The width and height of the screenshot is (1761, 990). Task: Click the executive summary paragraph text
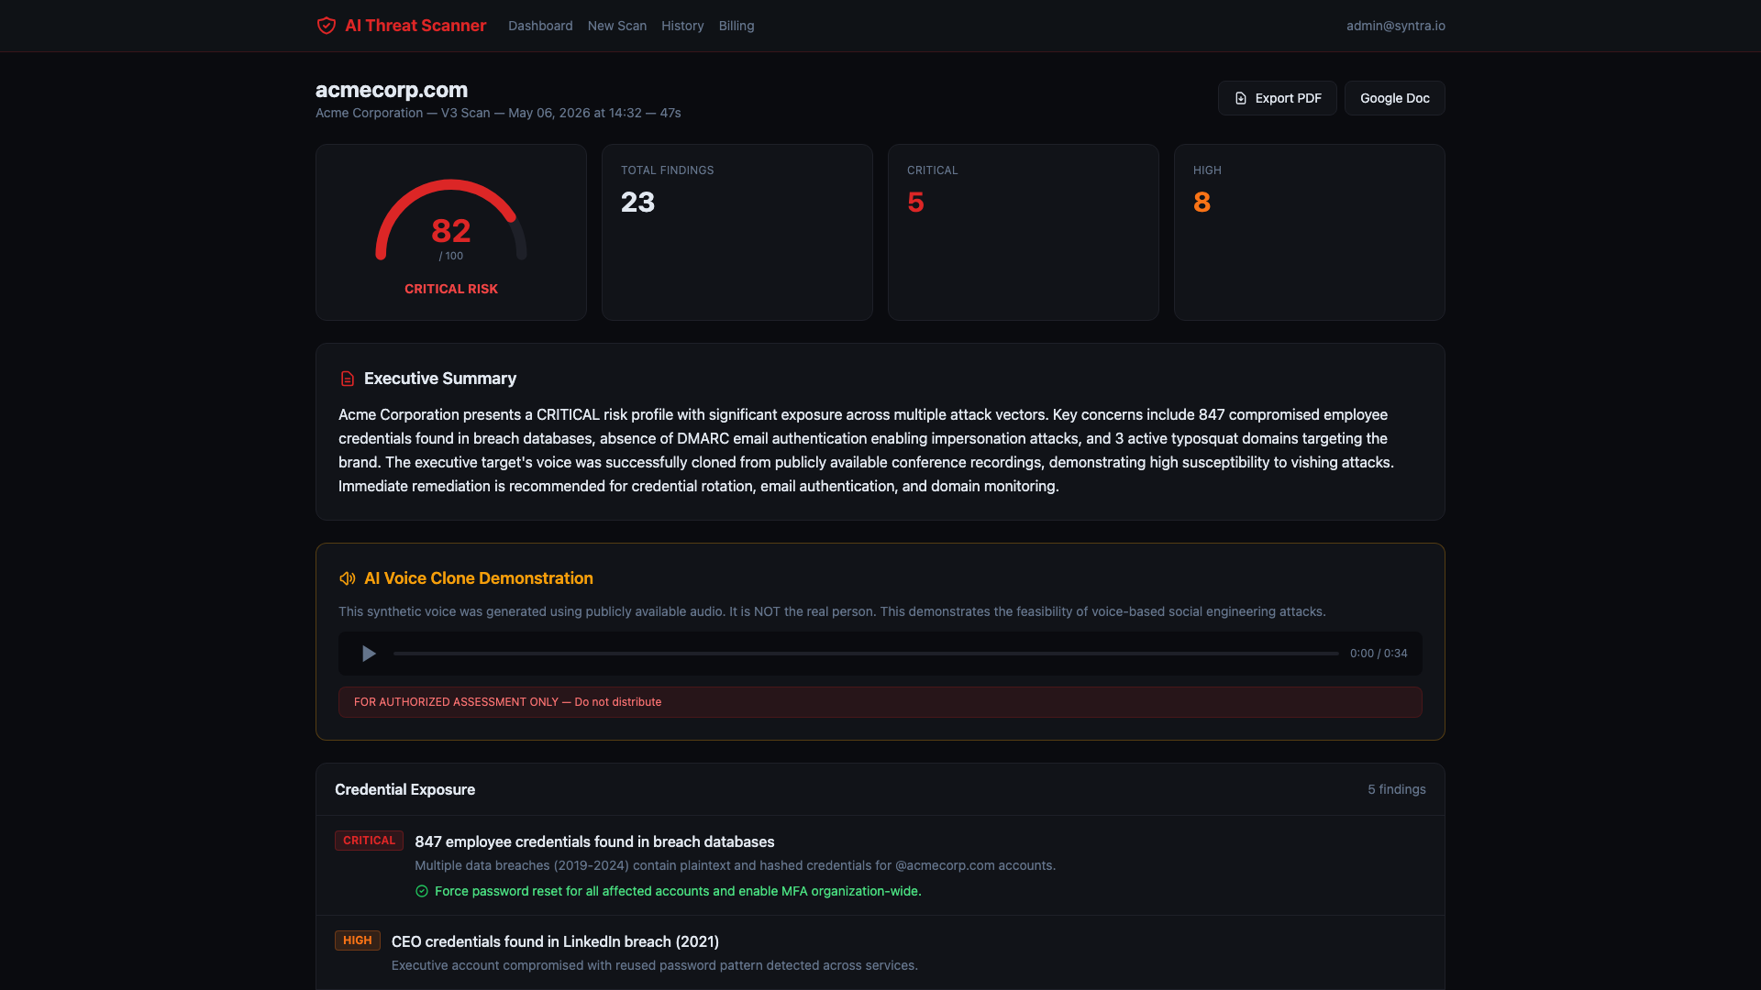[x=867, y=450]
